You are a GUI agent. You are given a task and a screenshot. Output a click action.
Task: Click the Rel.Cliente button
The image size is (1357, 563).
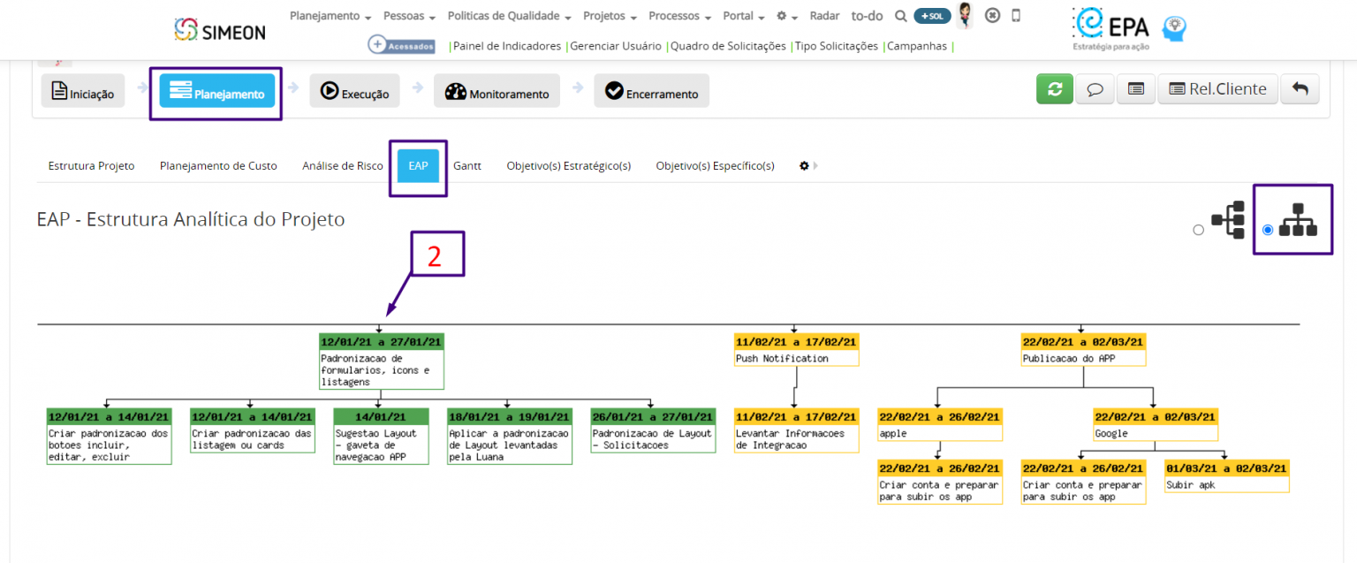(1217, 88)
